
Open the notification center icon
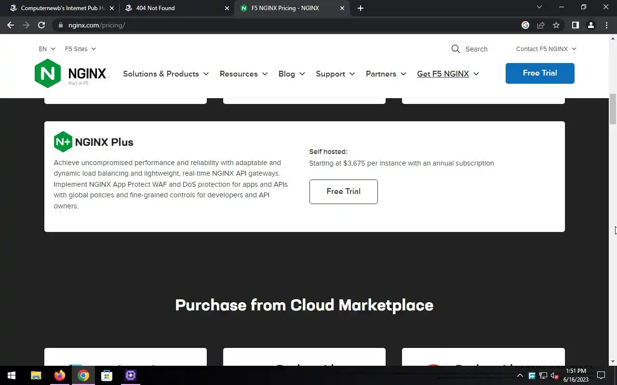point(601,375)
